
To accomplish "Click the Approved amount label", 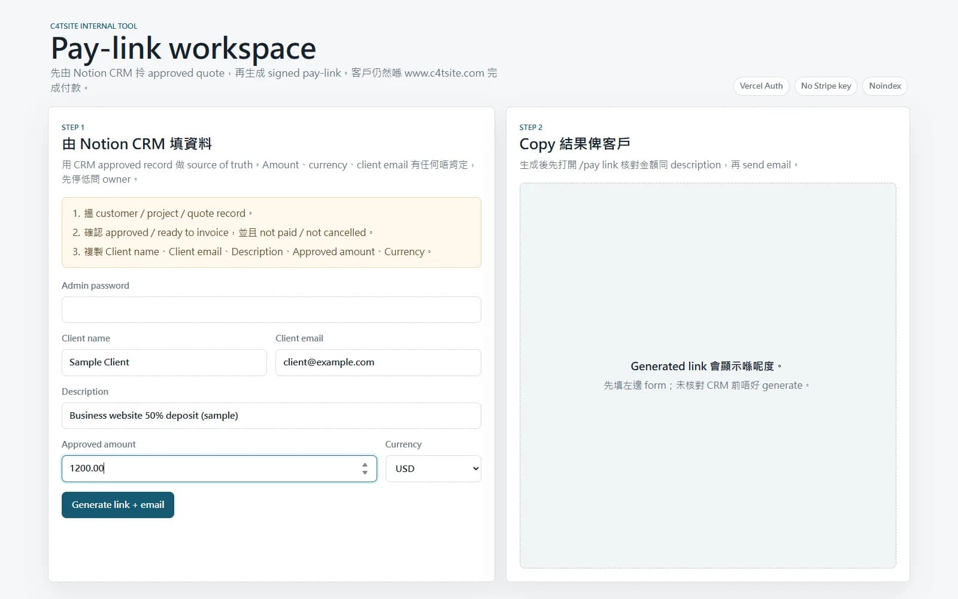I will point(99,444).
